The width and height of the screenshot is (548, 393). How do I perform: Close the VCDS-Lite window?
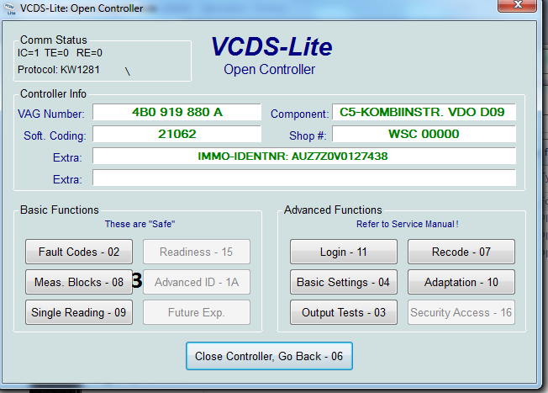(517, 5)
